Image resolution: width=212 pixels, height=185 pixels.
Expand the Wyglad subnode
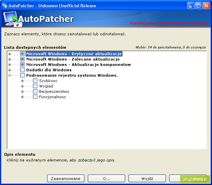tap(22, 86)
